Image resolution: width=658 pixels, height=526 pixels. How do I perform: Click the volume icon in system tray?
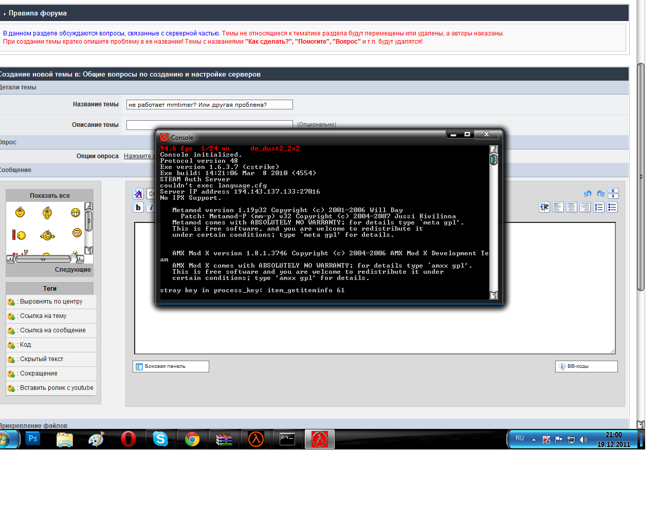[x=583, y=440]
